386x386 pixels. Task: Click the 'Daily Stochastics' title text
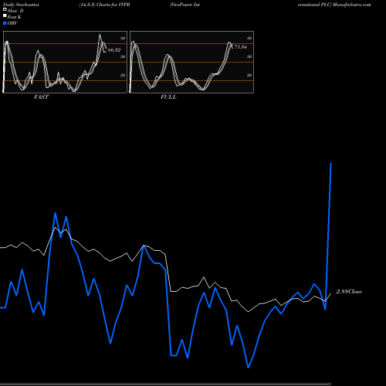(21, 5)
